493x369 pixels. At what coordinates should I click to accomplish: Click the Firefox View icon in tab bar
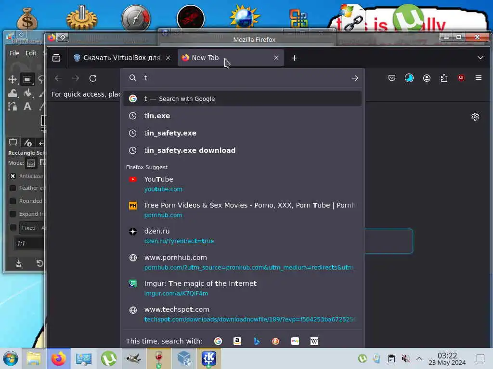tap(56, 58)
